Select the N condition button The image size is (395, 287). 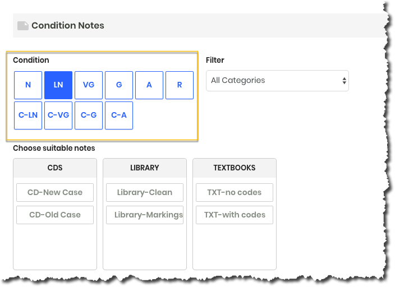point(28,85)
